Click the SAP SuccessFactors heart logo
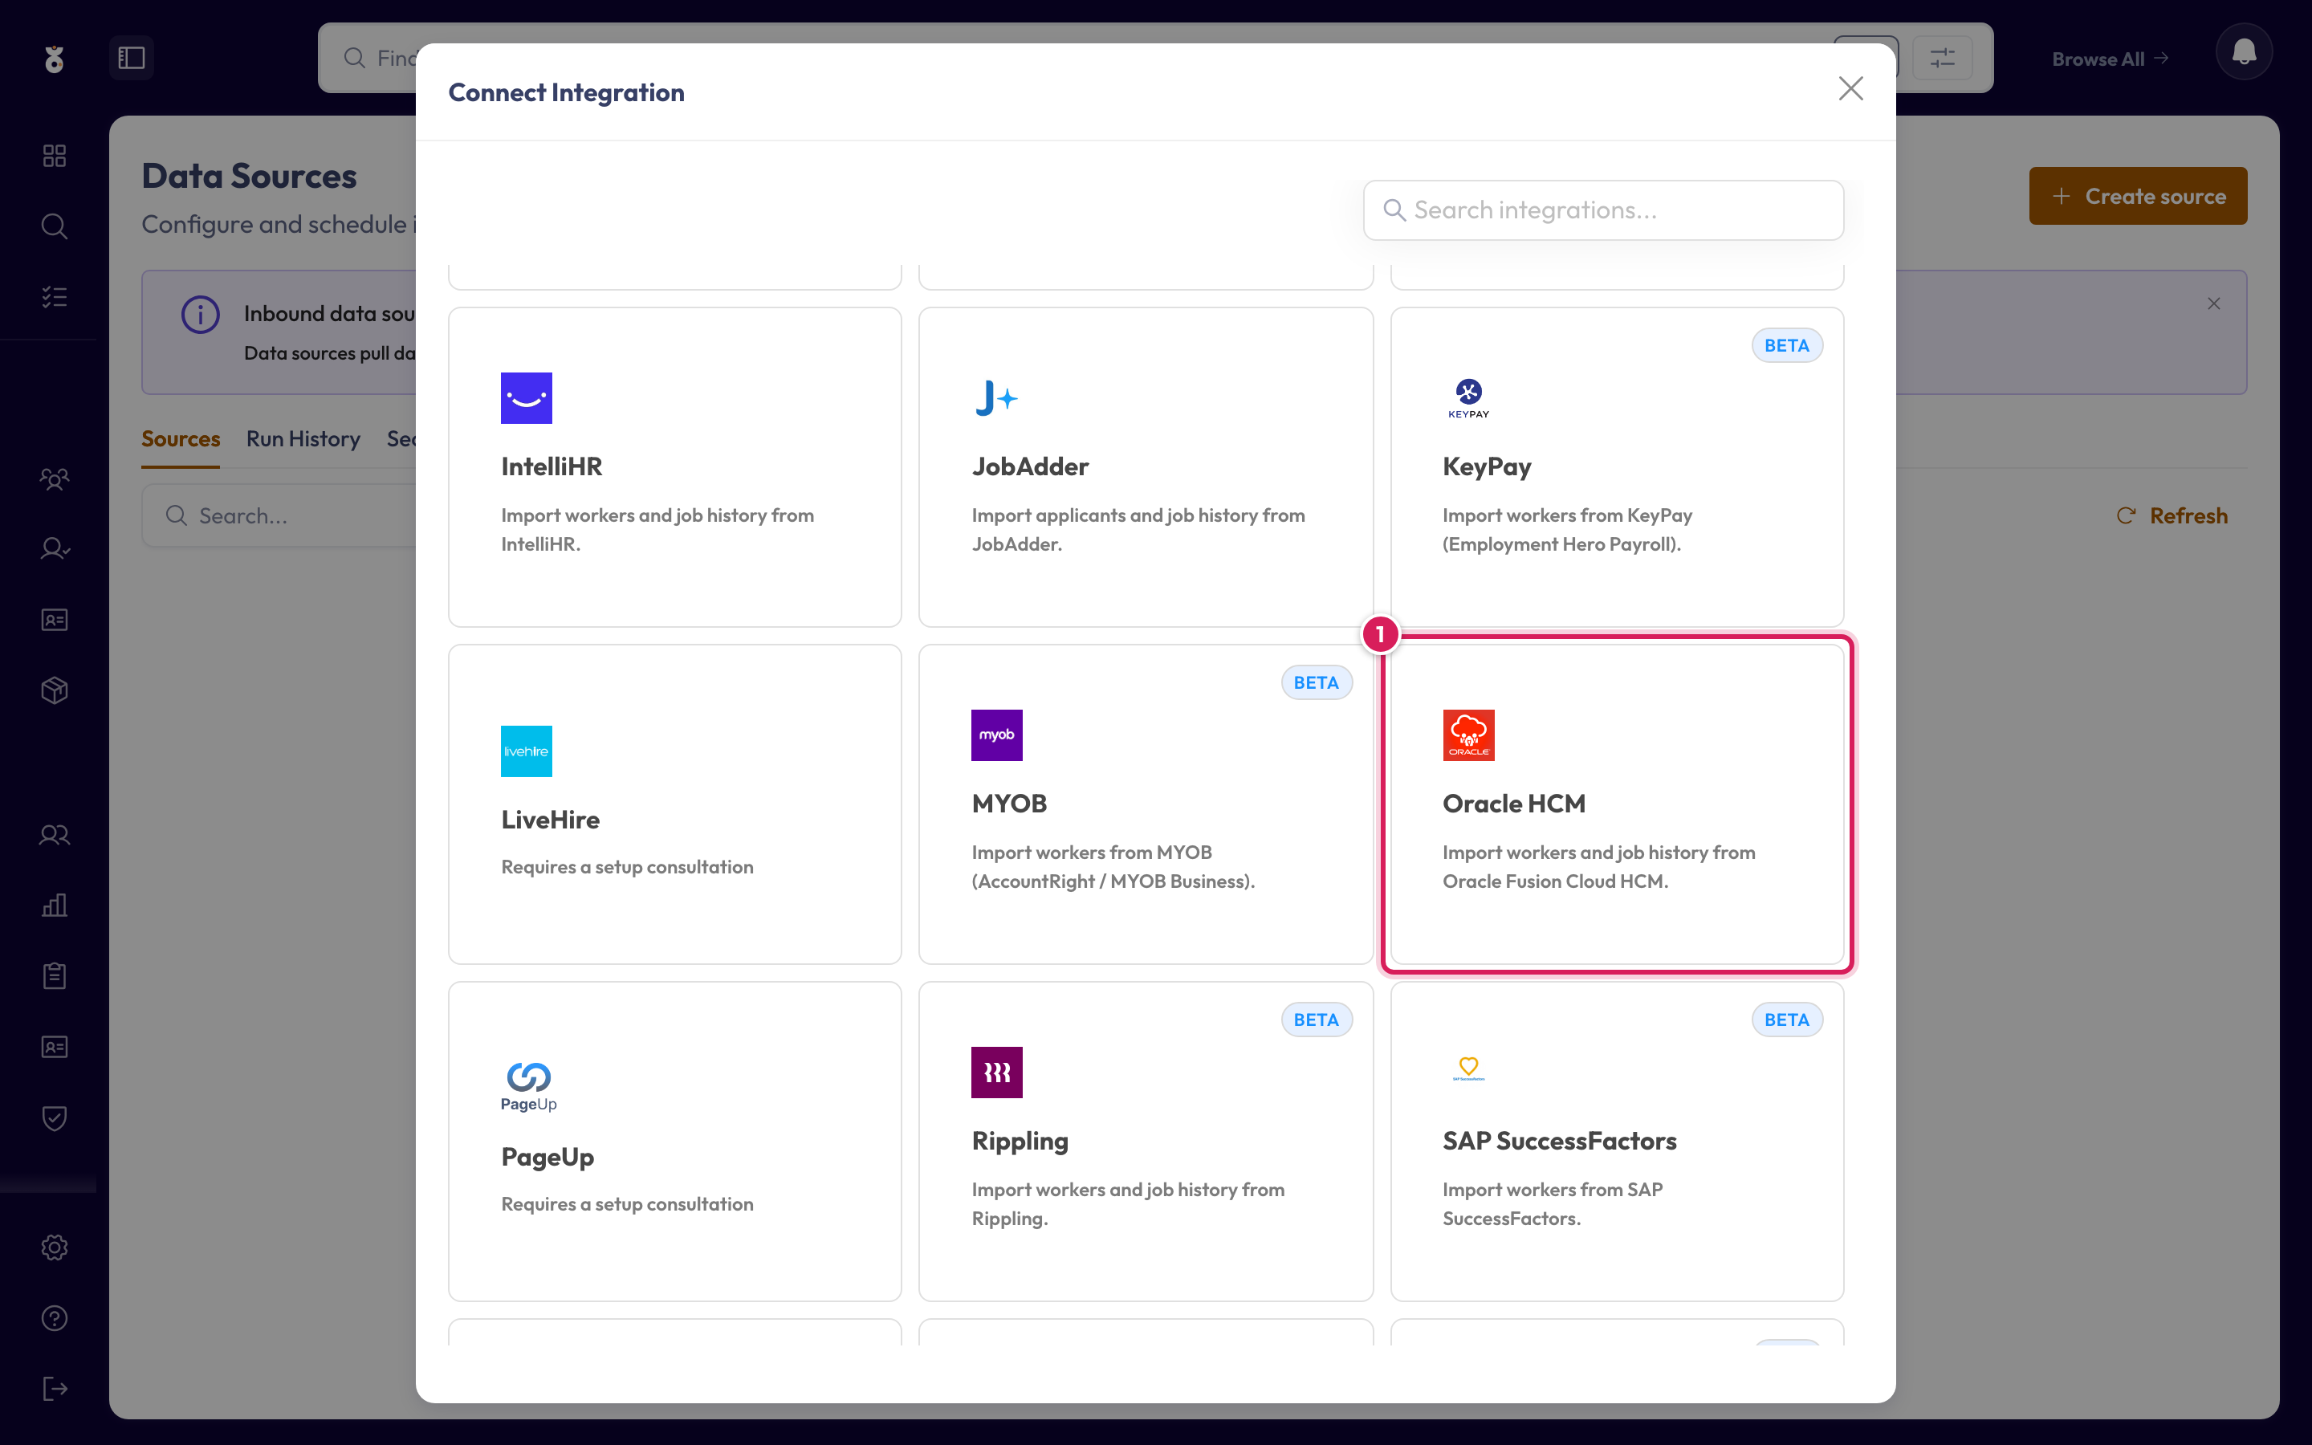 pos(1468,1068)
